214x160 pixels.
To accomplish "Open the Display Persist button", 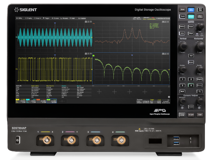I will point(182,115).
